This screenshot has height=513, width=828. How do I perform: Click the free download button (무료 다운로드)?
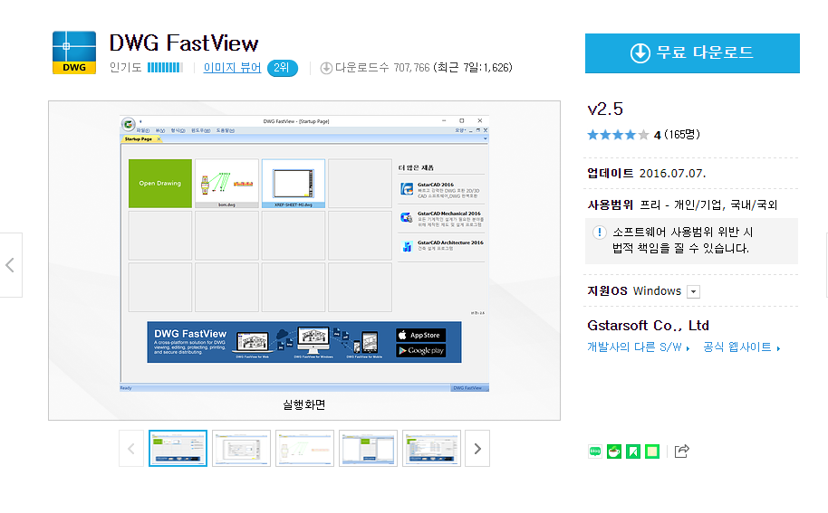click(692, 53)
